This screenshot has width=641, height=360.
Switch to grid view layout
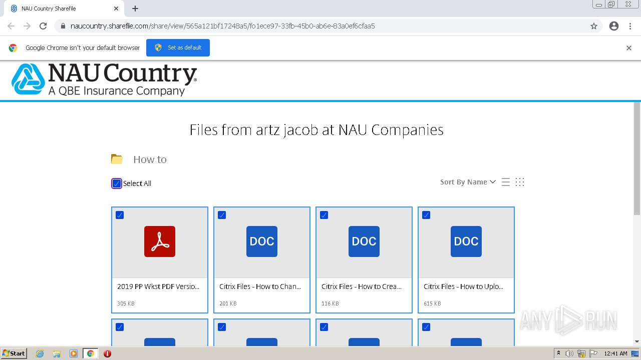coord(520,182)
